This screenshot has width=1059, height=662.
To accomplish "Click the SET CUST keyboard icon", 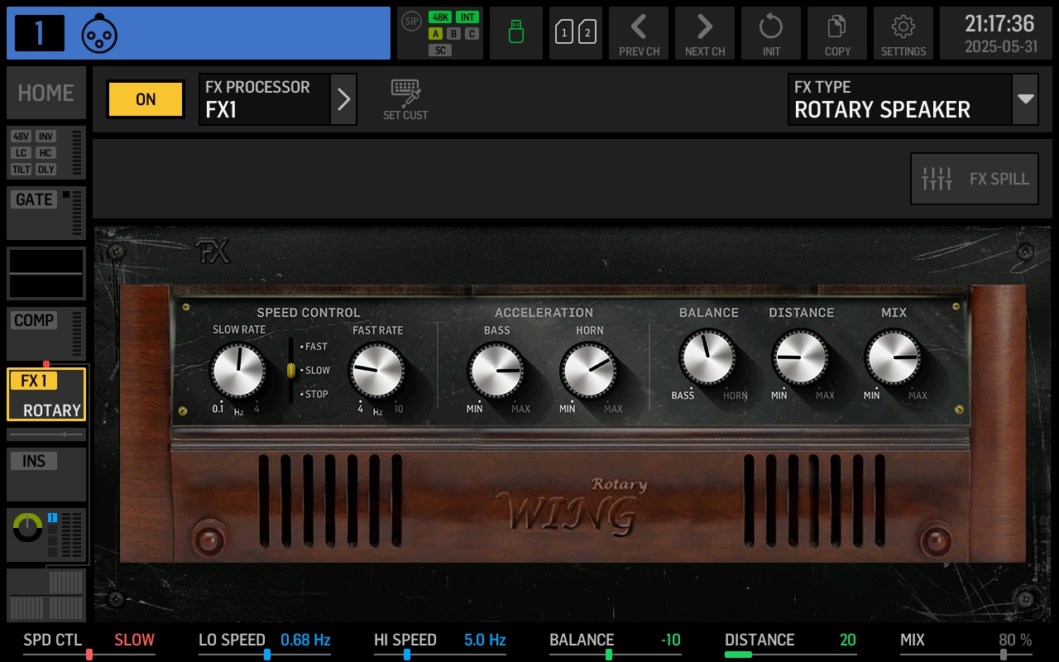I will [405, 99].
